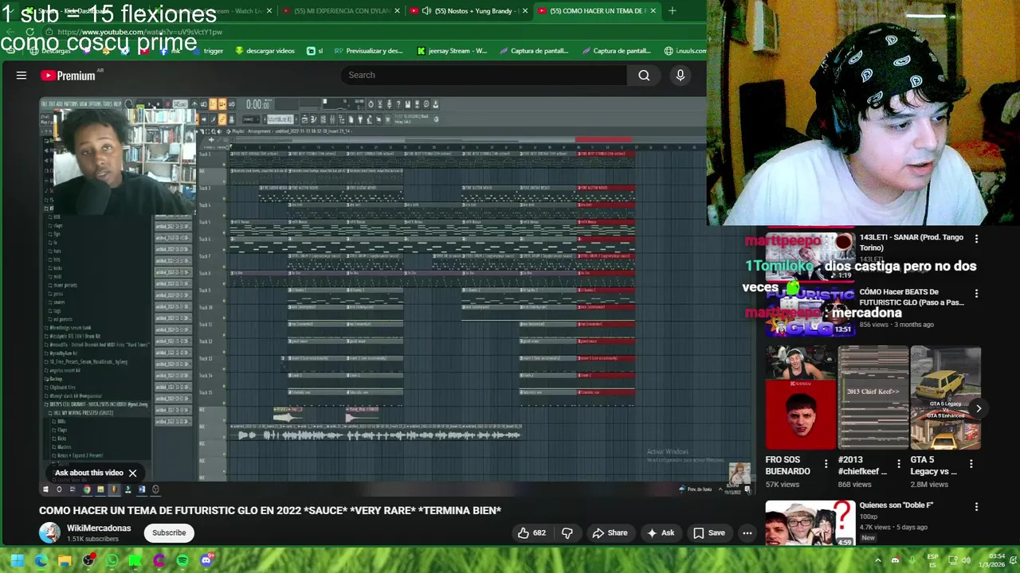Viewport: 1020px width, 573px height.
Task: Close the Nostos + Yung Brandy tab
Action: (x=524, y=11)
